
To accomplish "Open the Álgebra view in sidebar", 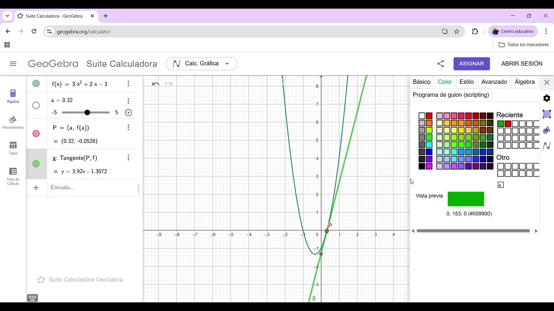I will pos(13,96).
